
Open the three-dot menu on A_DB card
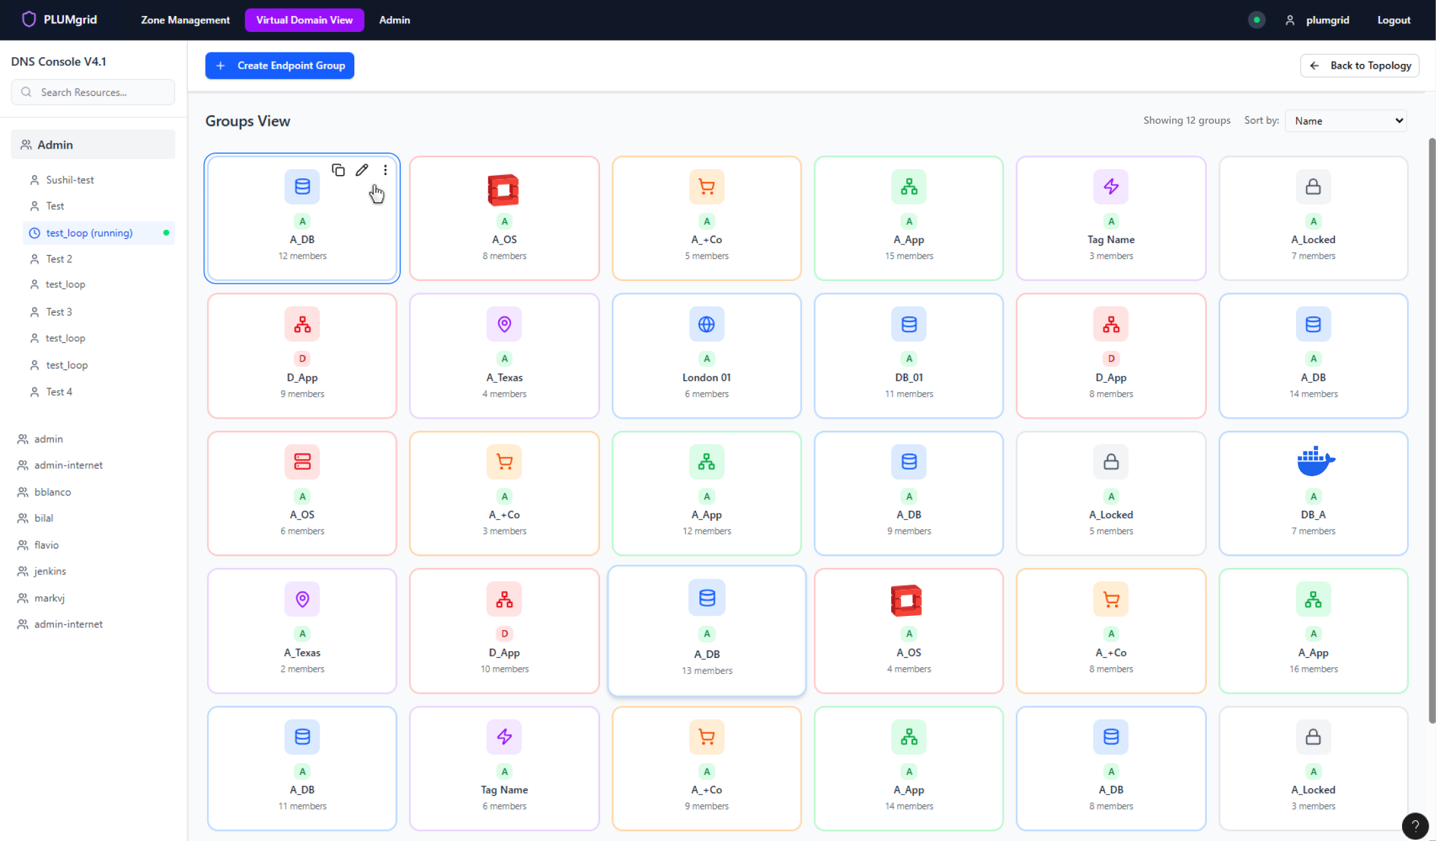coord(385,170)
